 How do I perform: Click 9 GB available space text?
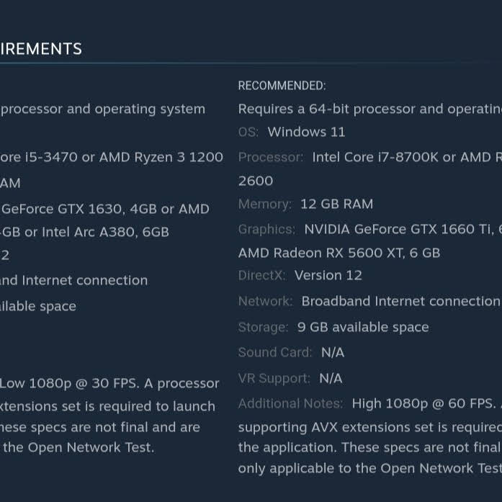pos(363,327)
